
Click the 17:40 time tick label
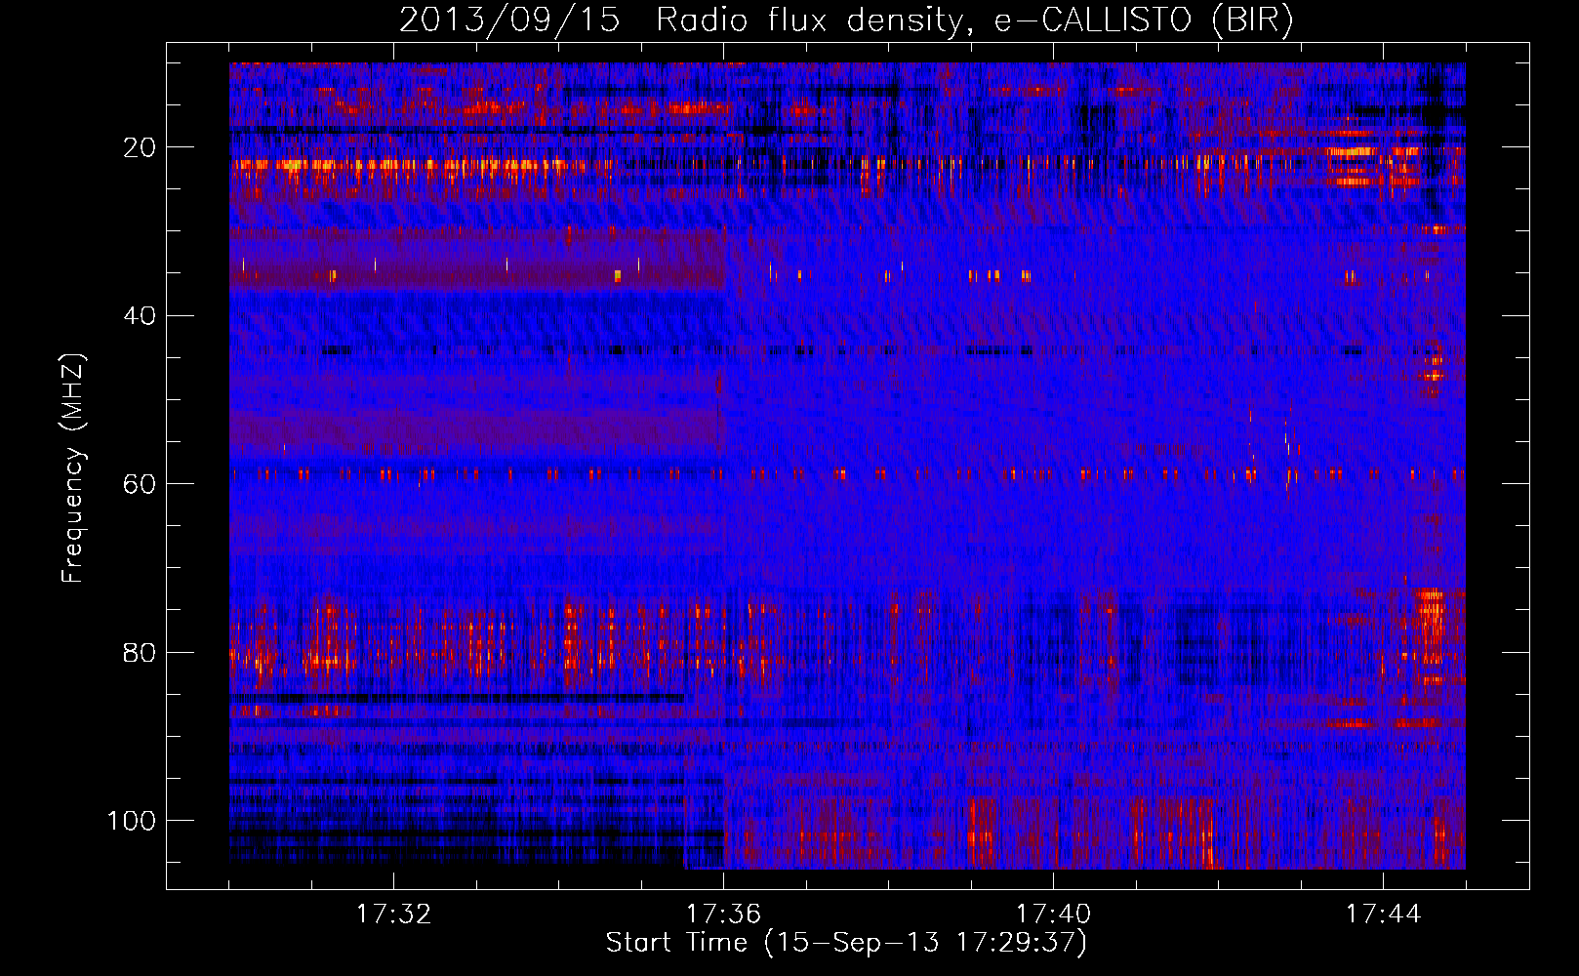coord(1053,915)
